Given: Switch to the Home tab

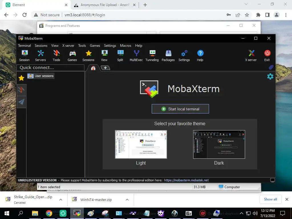Looking at the screenshot, I should (x=93, y=68).
